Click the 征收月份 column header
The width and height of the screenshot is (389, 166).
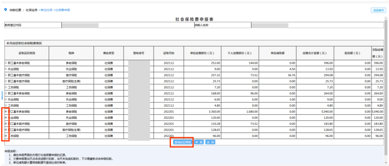click(169, 53)
